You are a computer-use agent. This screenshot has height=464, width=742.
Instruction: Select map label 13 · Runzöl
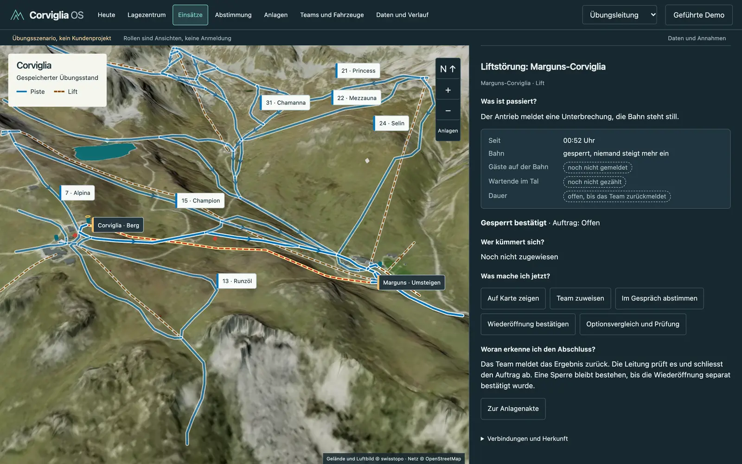coord(237,281)
